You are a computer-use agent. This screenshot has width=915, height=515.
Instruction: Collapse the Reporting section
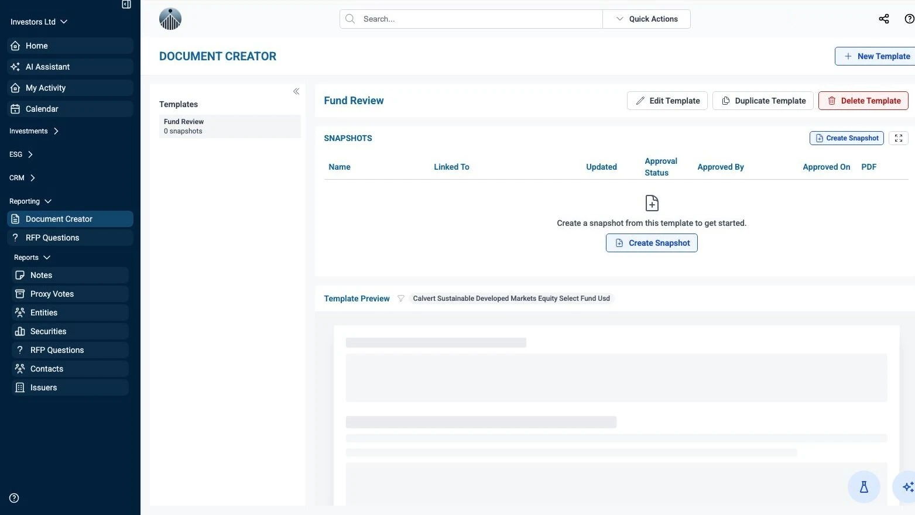[x=30, y=201]
